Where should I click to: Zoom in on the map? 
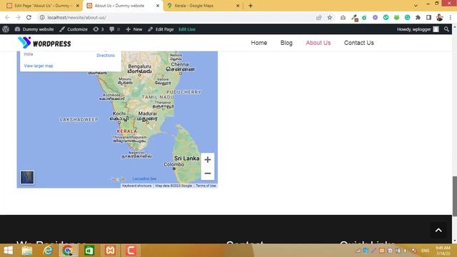click(x=208, y=160)
